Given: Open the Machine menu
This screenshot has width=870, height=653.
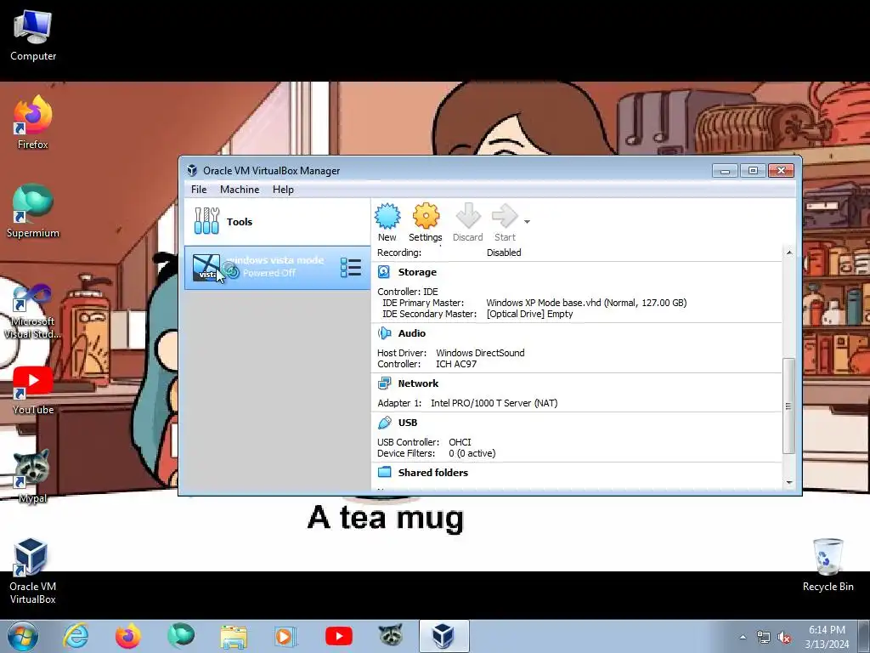Looking at the screenshot, I should [240, 190].
